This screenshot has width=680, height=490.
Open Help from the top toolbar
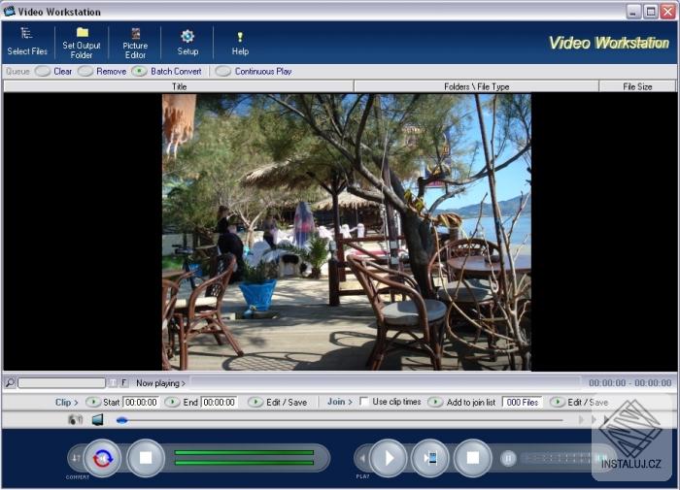click(240, 44)
